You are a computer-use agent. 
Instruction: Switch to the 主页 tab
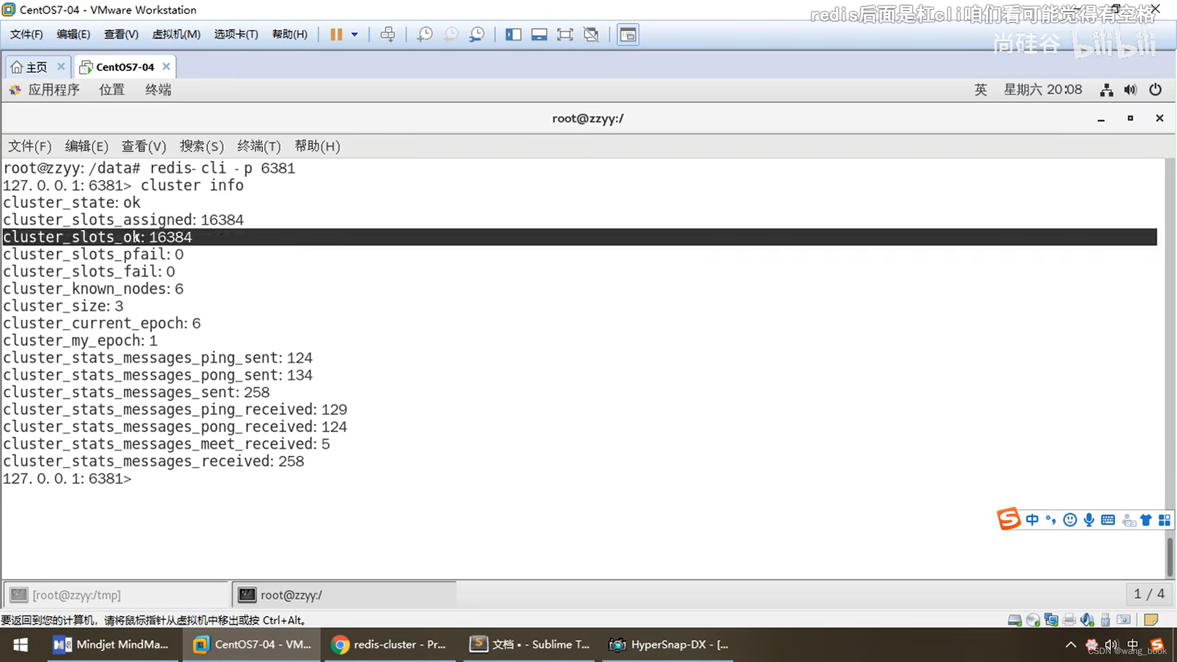coord(36,67)
